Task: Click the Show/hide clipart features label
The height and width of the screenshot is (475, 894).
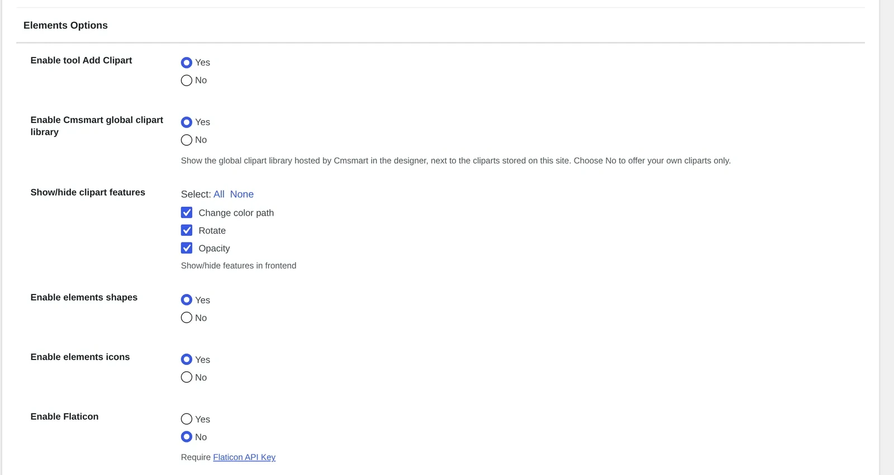Action: (88, 192)
